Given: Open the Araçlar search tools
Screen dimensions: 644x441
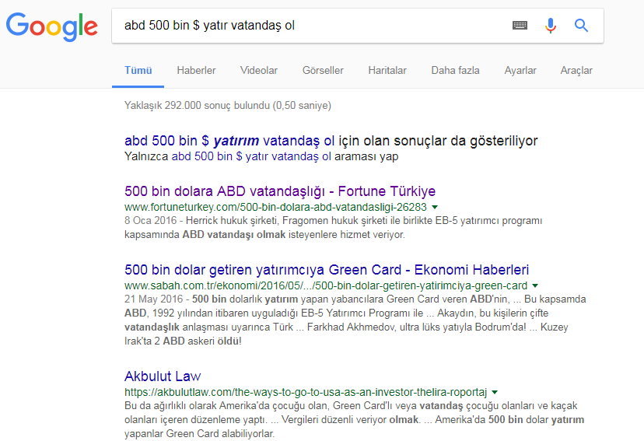Looking at the screenshot, I should click(576, 70).
